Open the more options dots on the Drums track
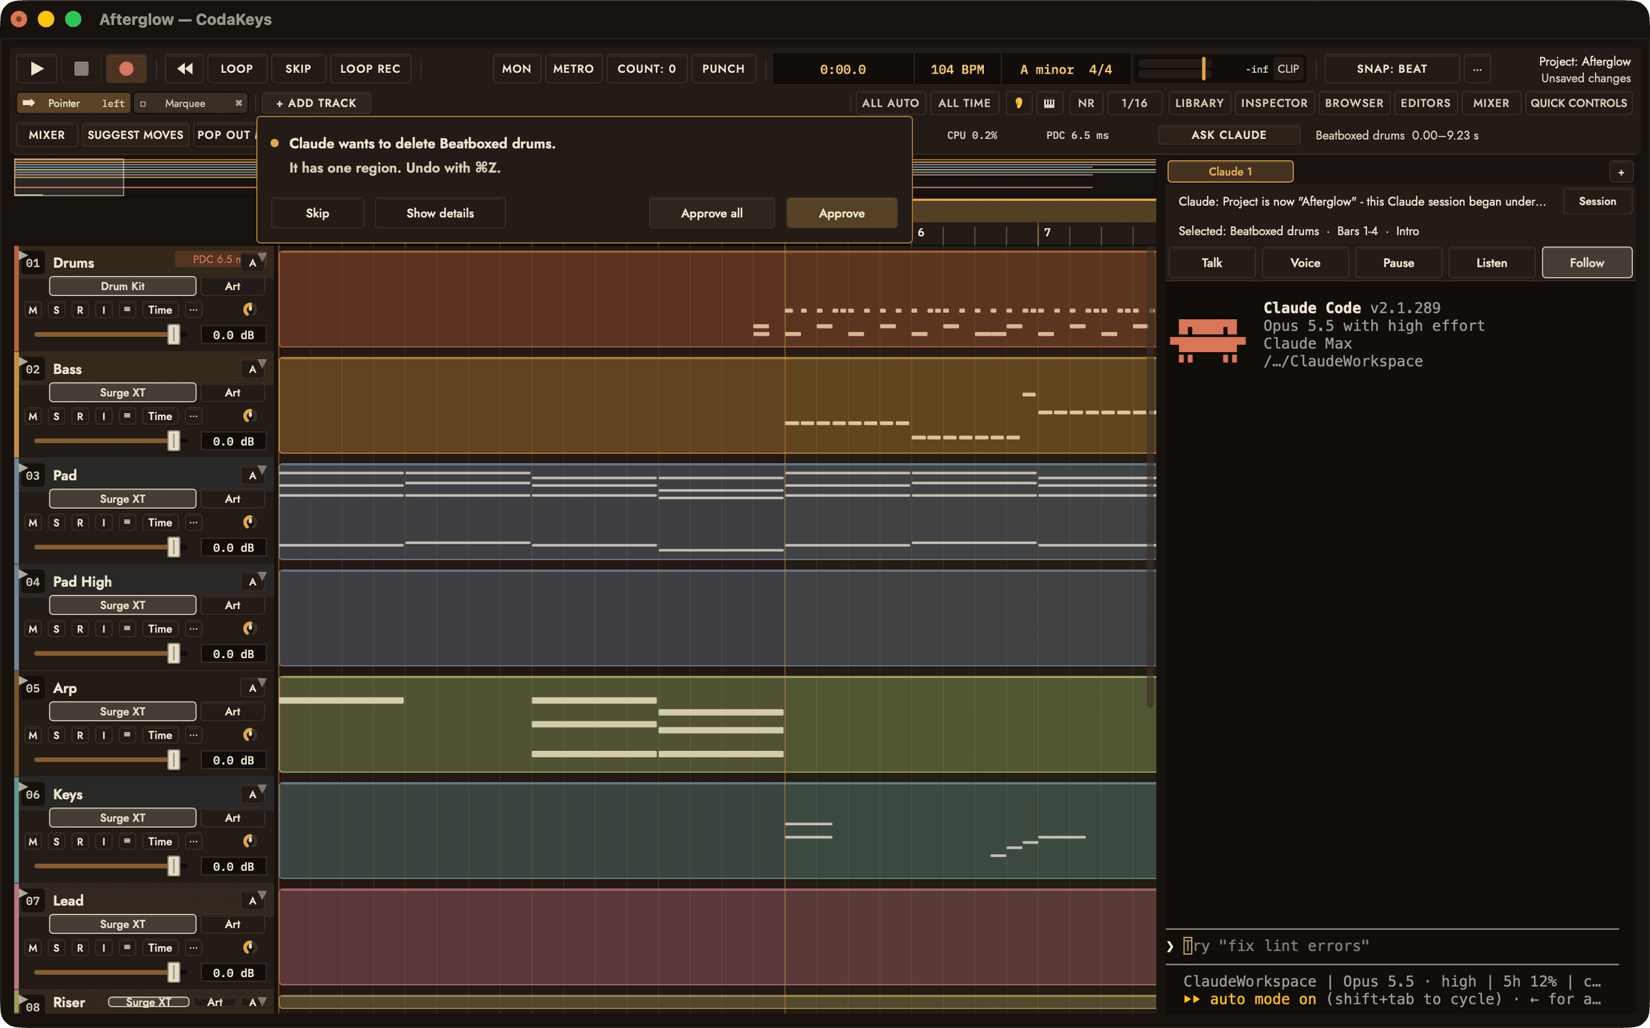The image size is (1650, 1028). 194,310
